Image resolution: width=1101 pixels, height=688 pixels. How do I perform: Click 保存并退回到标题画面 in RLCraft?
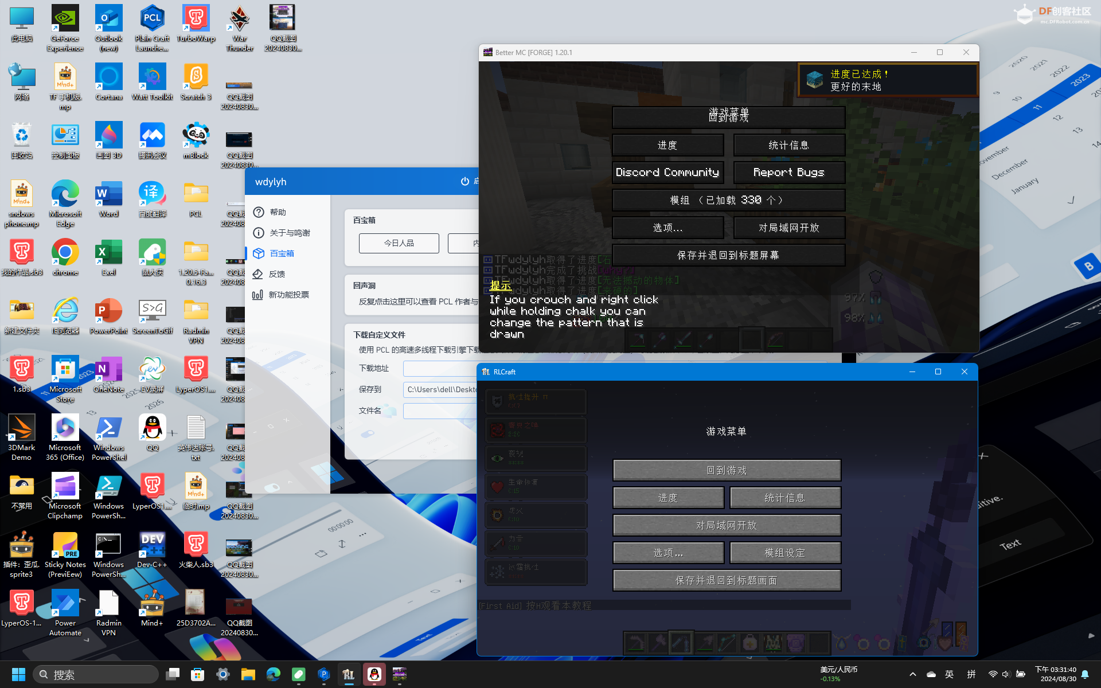(727, 580)
